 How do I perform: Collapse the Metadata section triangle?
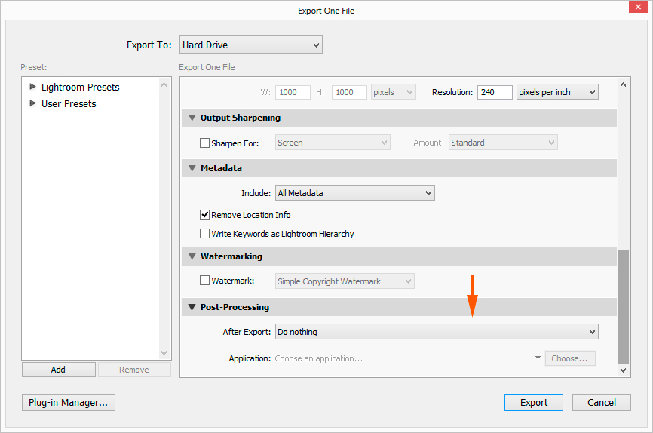click(192, 168)
